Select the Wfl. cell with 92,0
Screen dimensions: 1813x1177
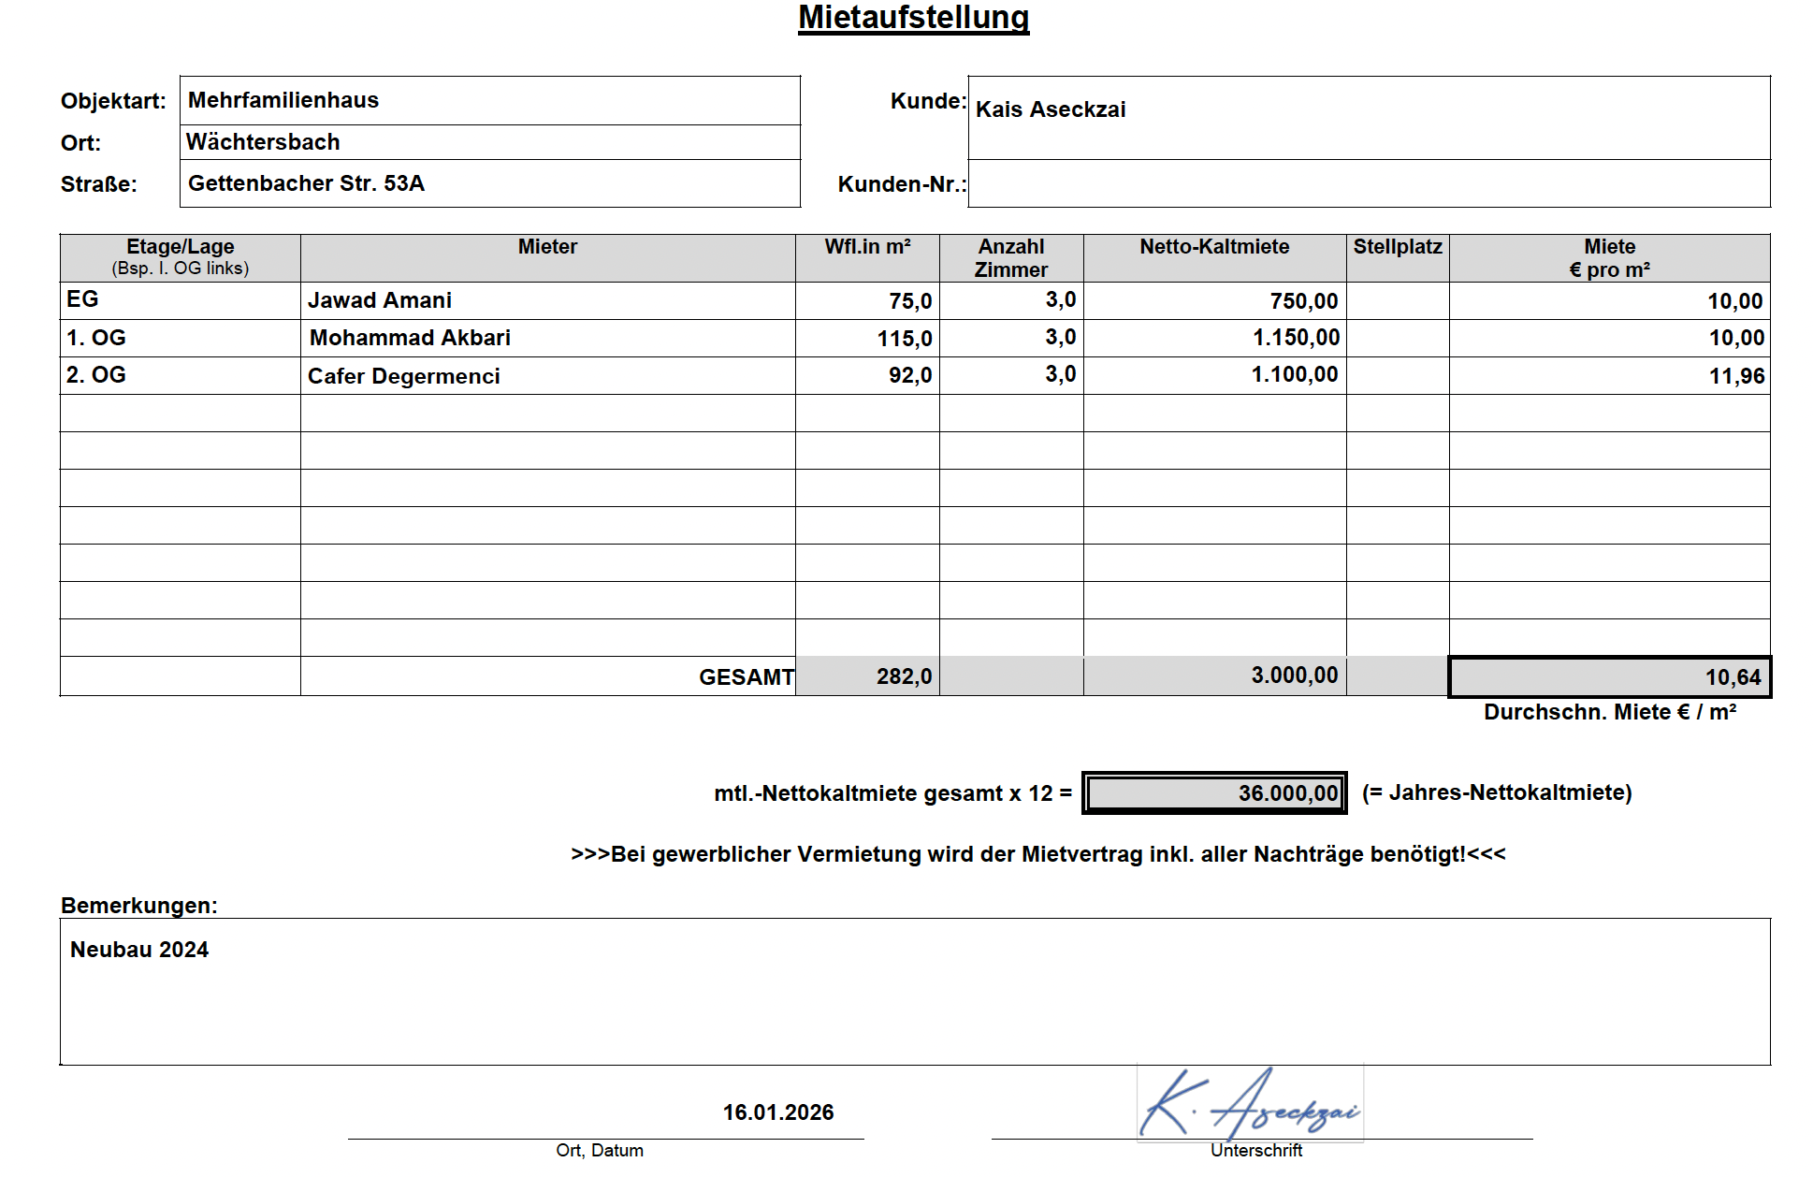[x=867, y=375]
